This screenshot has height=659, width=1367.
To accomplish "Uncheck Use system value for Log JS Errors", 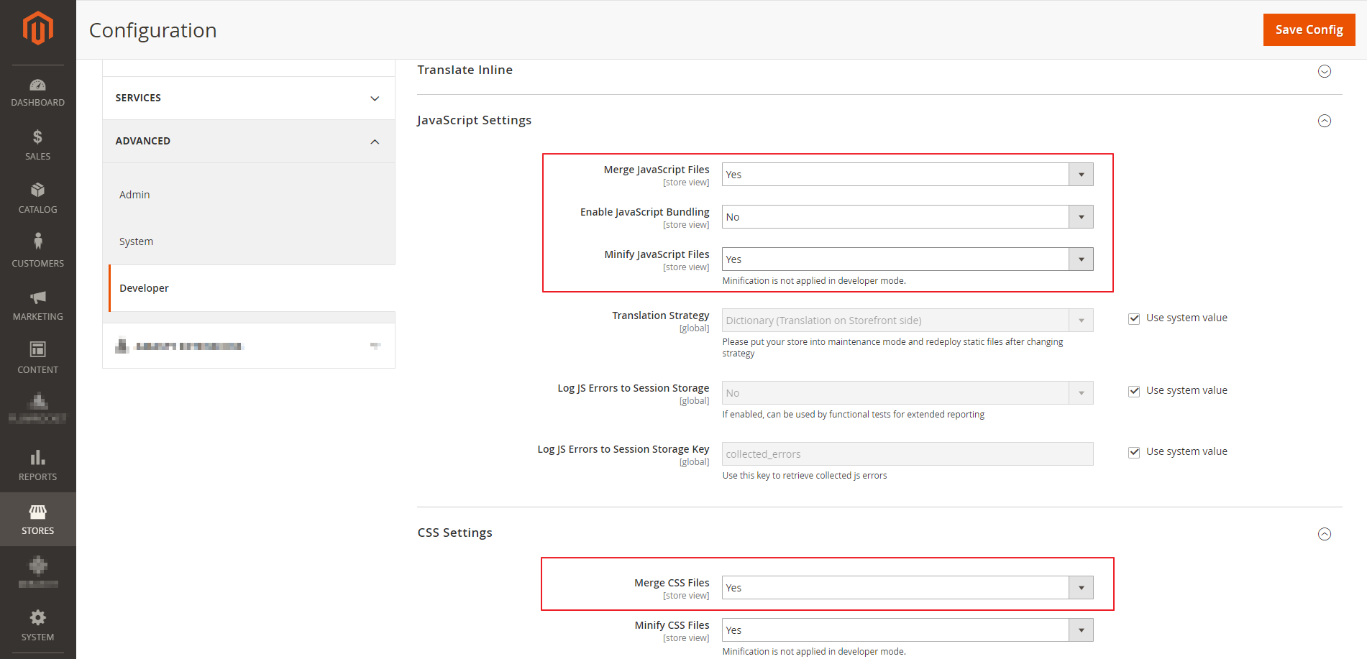I will [1134, 391].
